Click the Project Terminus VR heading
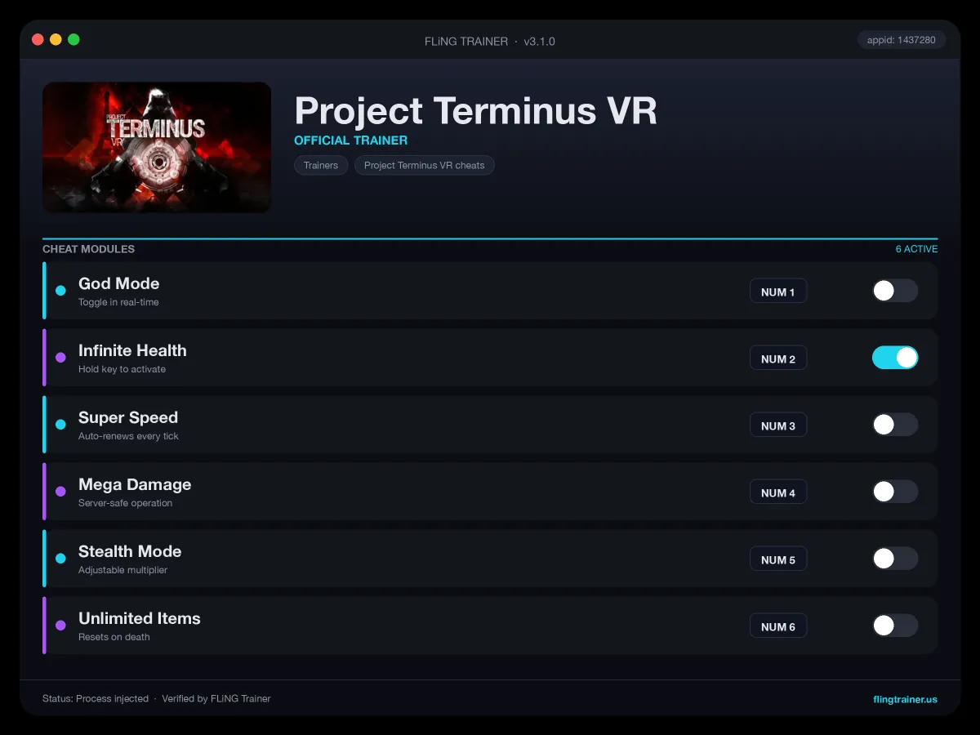Viewport: 980px width, 735px height. click(475, 110)
